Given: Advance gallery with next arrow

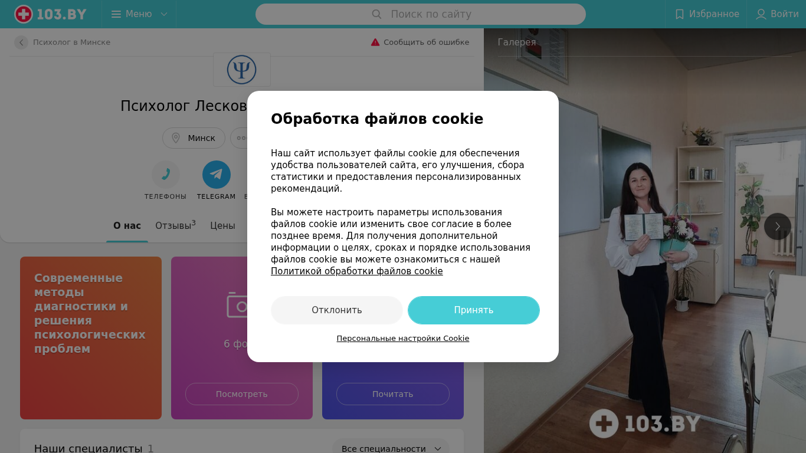Looking at the screenshot, I should pyautogui.click(x=778, y=226).
